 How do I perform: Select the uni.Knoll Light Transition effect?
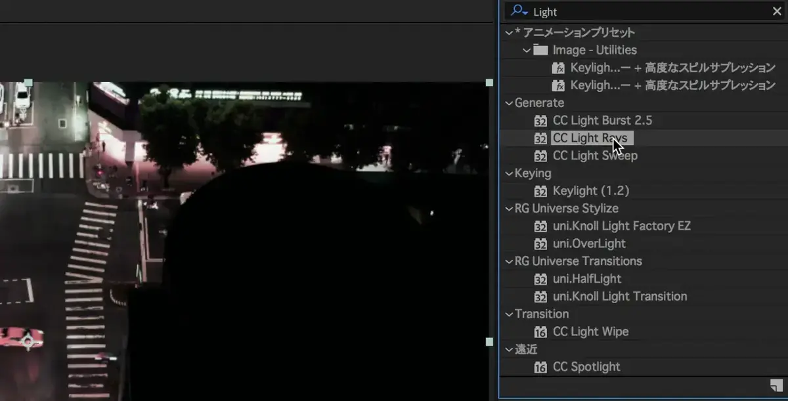pos(619,296)
